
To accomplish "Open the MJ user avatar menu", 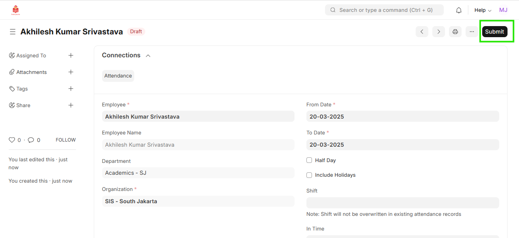I will point(503,10).
